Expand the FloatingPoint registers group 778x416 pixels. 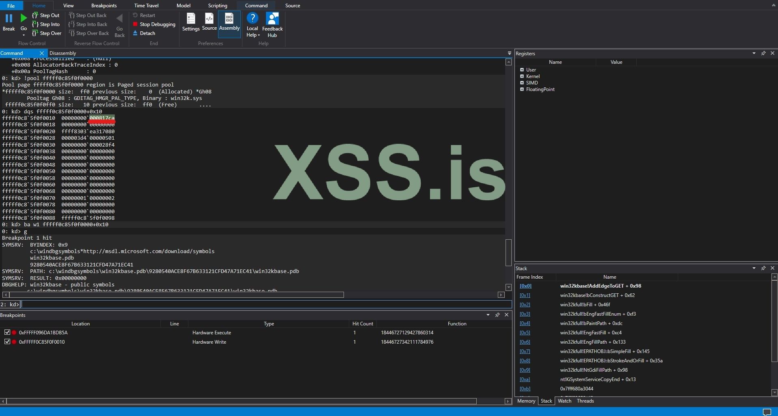click(522, 89)
